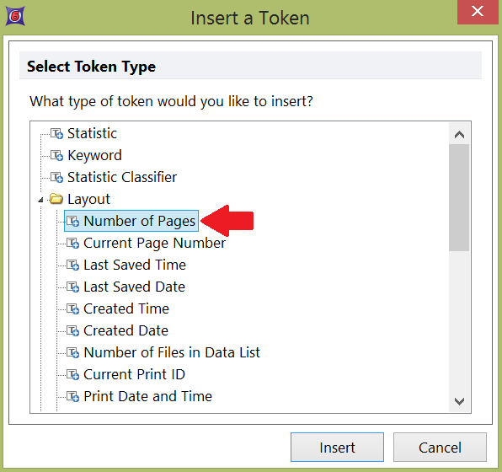The height and width of the screenshot is (472, 502).
Task: Select the Current Print ID token
Action: coord(134,374)
